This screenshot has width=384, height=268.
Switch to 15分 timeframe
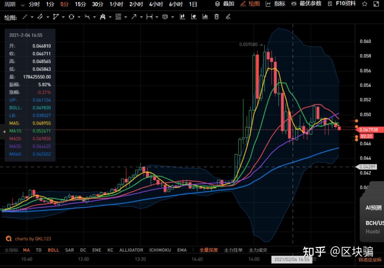(81, 4)
